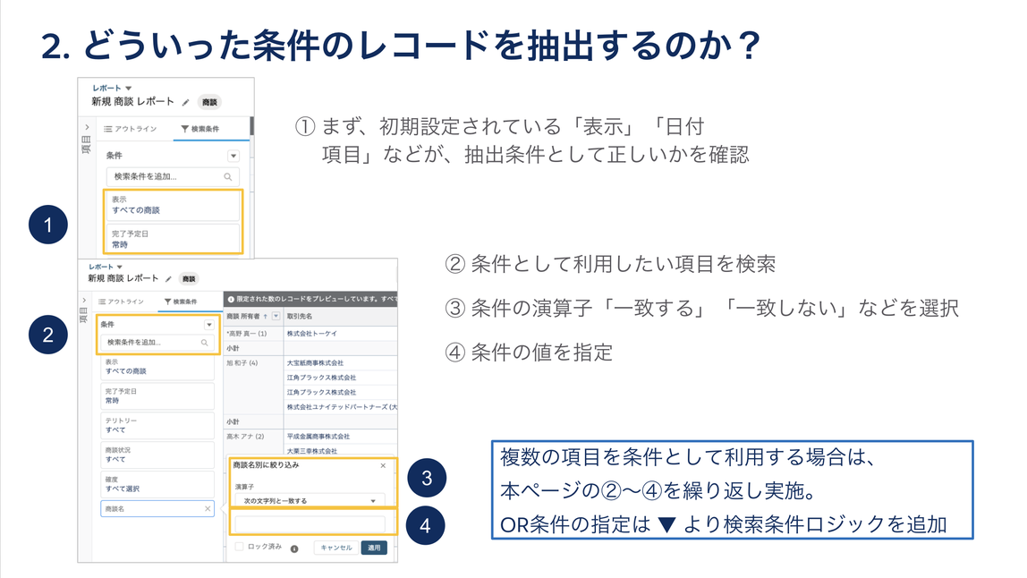Open the 平成金属商事株式会社 account link

tap(318, 437)
